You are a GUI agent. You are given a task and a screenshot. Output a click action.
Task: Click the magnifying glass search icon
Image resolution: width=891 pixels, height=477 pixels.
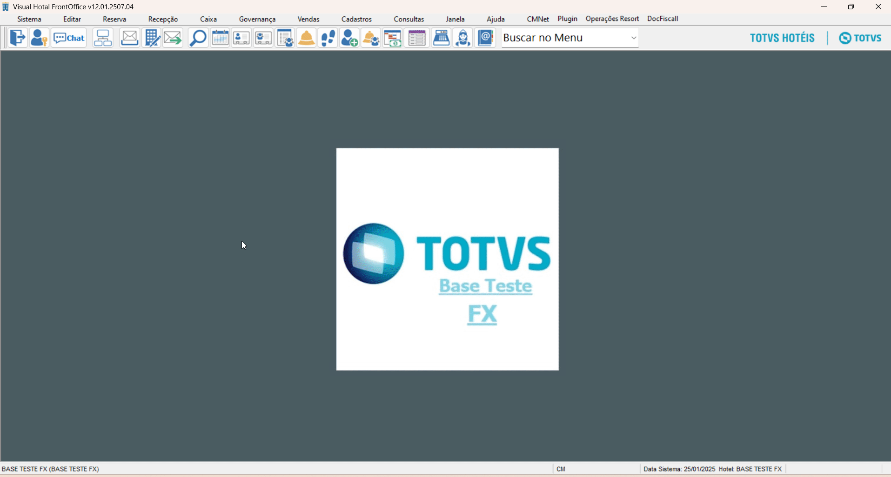[x=198, y=38]
